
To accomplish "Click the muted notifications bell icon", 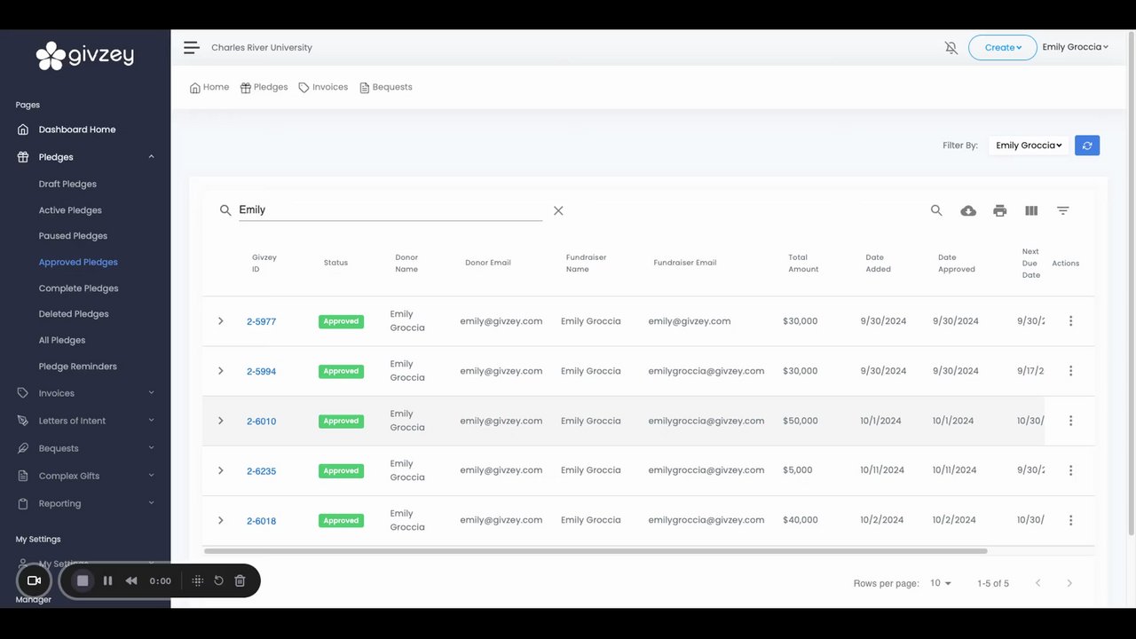I will tap(951, 48).
